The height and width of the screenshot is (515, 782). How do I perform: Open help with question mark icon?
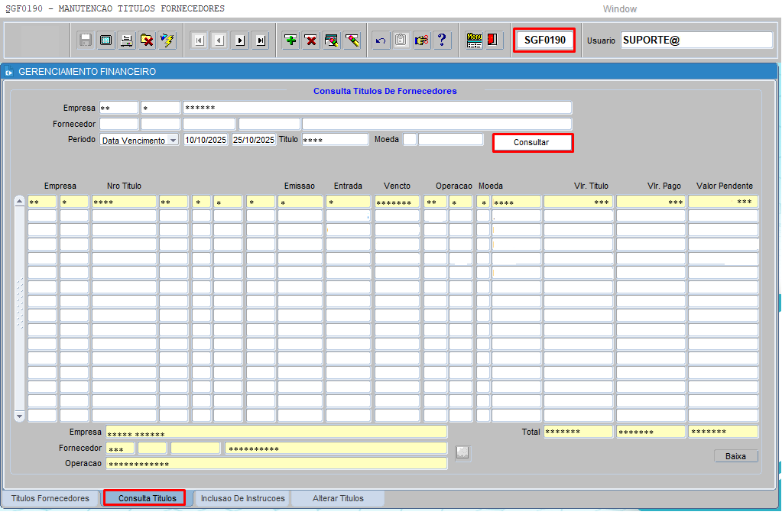pos(442,40)
